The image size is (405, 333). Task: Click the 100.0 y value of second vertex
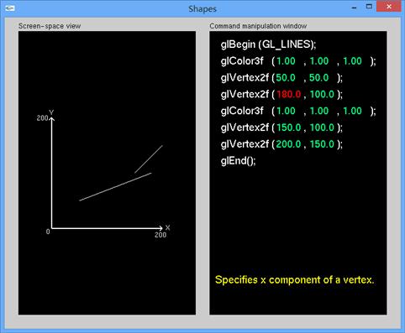pyautogui.click(x=322, y=94)
